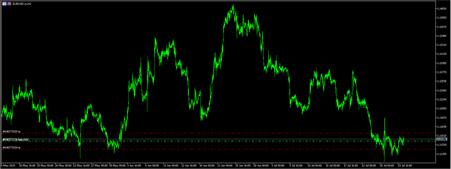This screenshot has height=169, width=451.
Task: Select the #140773334 tp order label
Action: [x=11, y=148]
